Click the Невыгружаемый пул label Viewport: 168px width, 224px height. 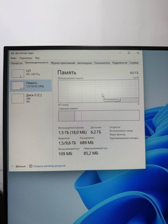[95, 148]
